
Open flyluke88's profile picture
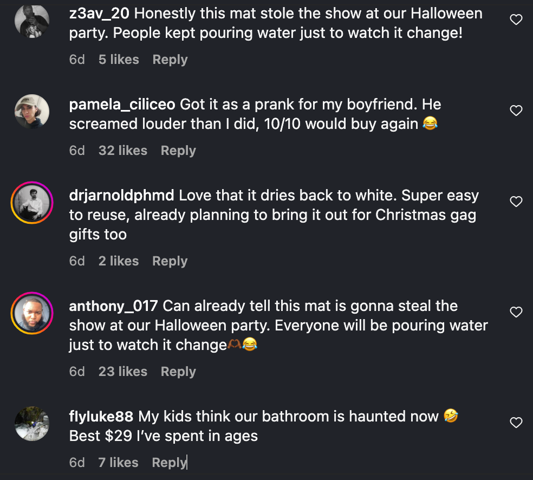(x=32, y=424)
